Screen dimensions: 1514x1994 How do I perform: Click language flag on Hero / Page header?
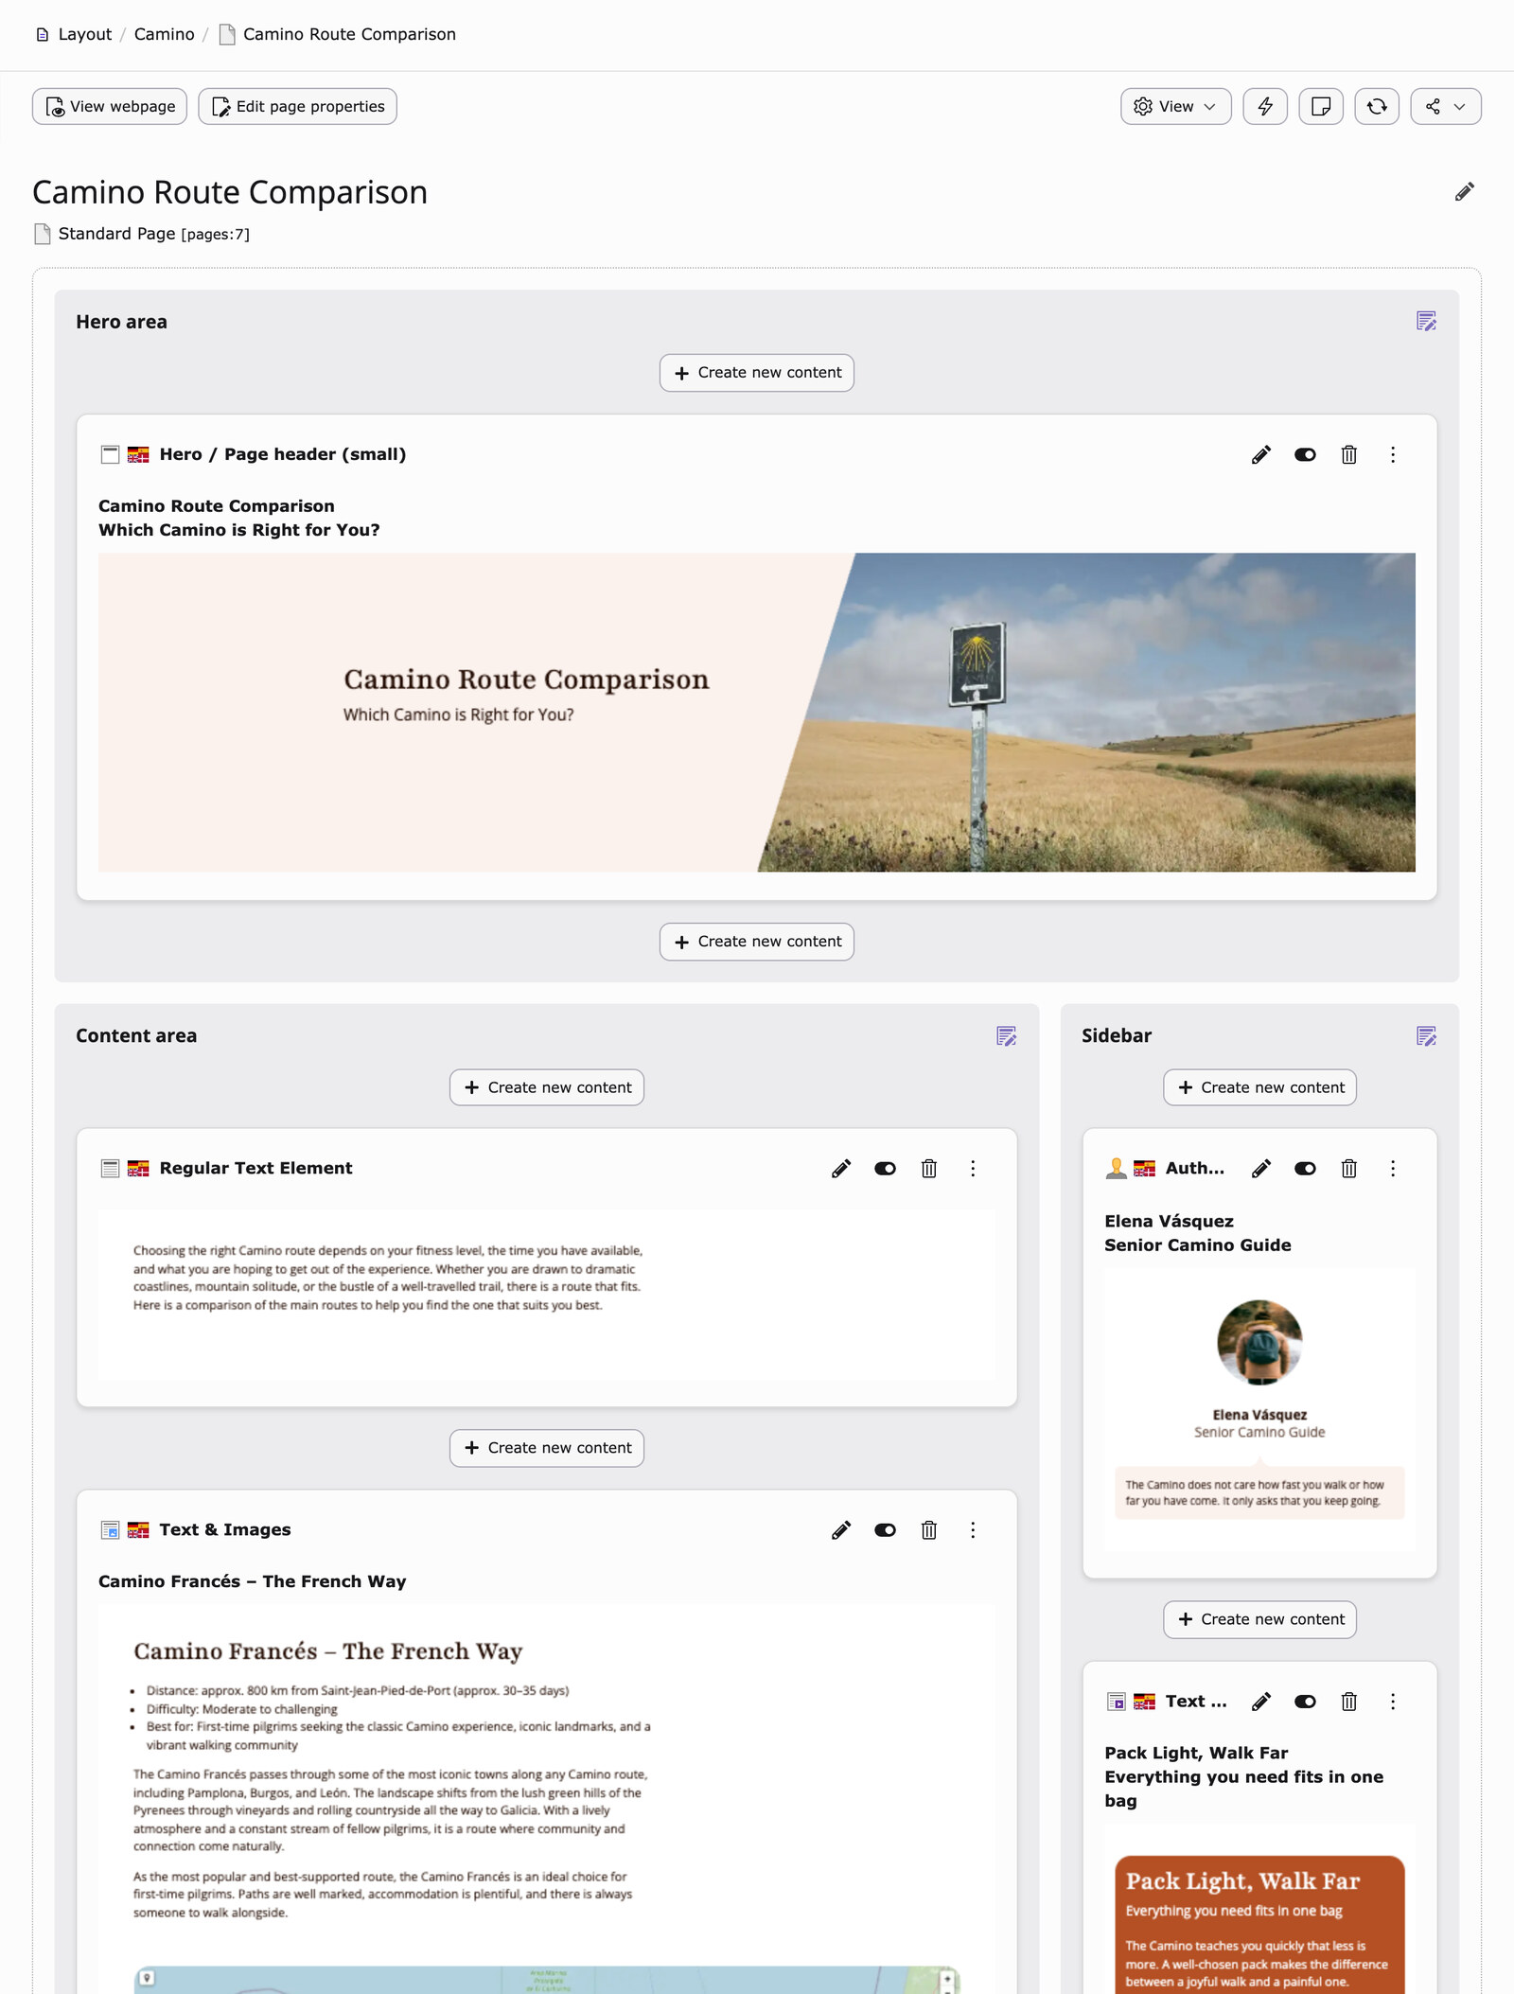[138, 455]
